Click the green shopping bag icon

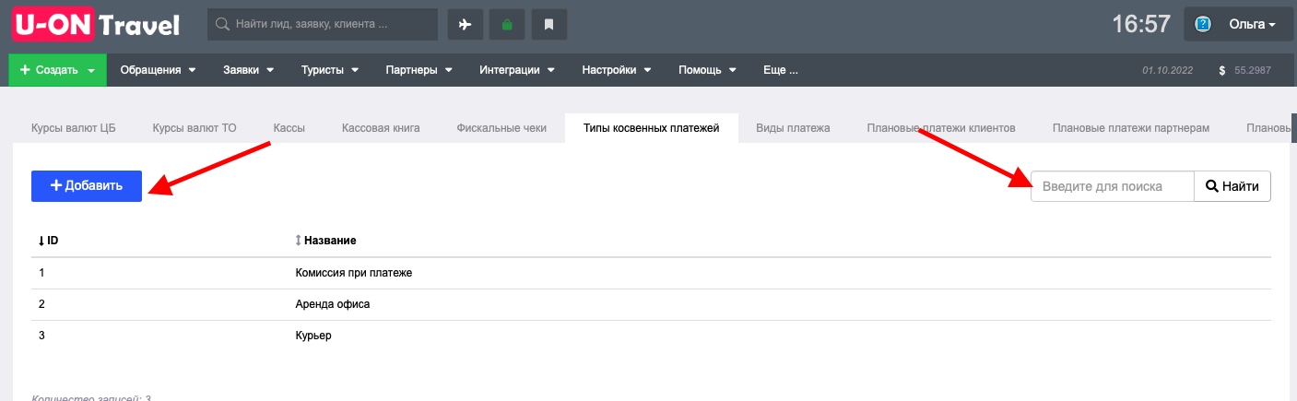point(507,25)
